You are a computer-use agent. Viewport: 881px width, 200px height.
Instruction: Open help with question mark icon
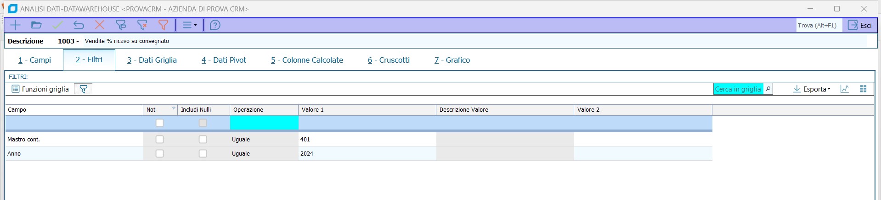coord(215,25)
